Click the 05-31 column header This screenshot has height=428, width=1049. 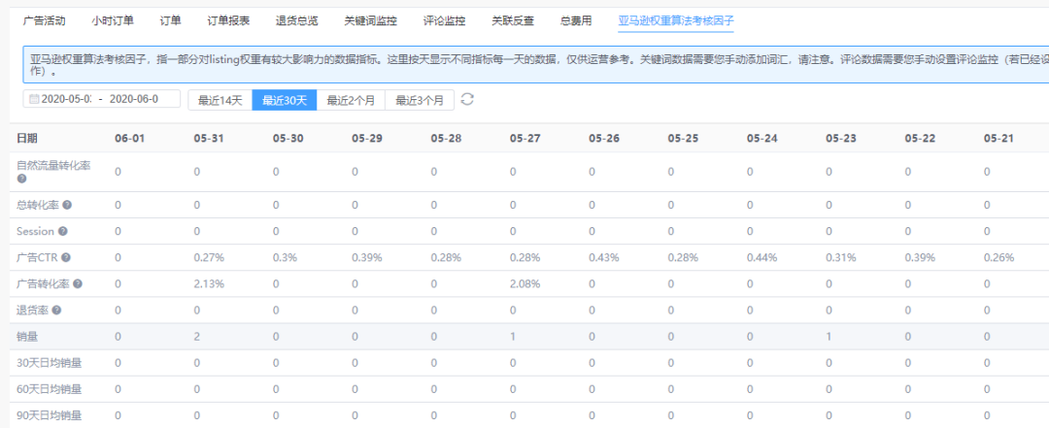tap(209, 139)
